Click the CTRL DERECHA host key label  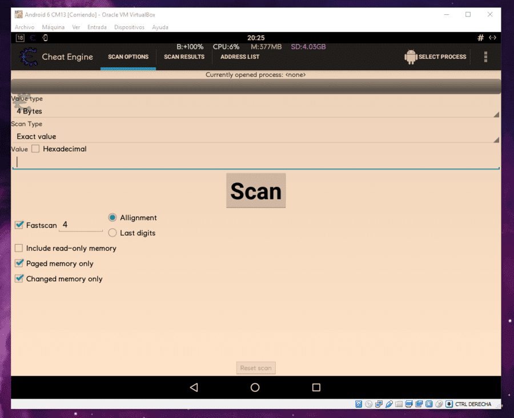coord(473,404)
